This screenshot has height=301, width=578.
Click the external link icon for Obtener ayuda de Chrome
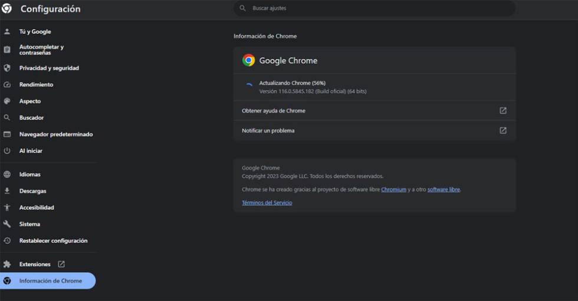point(503,110)
